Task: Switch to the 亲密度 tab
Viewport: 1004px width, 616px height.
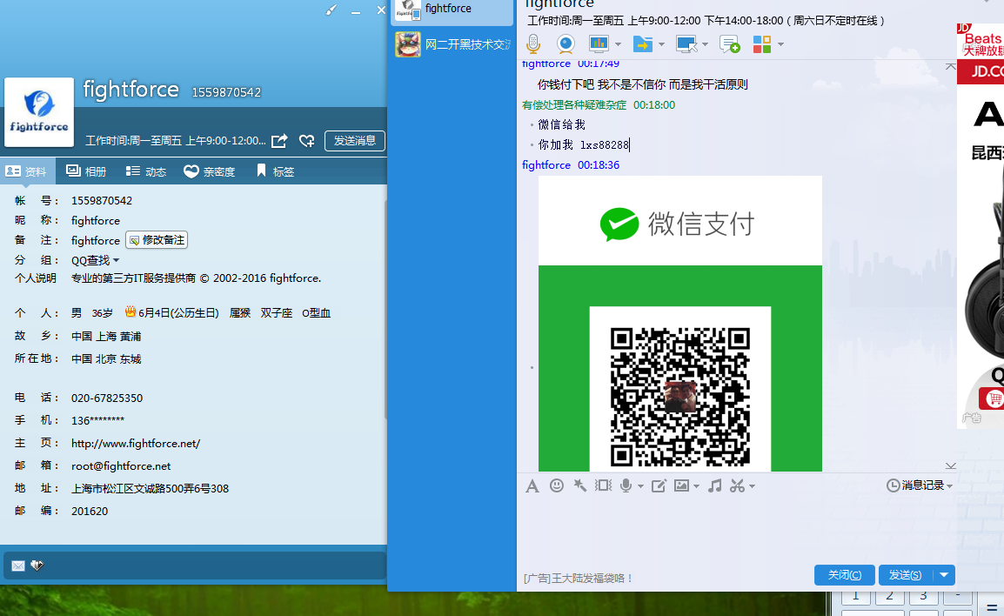Action: click(x=210, y=171)
